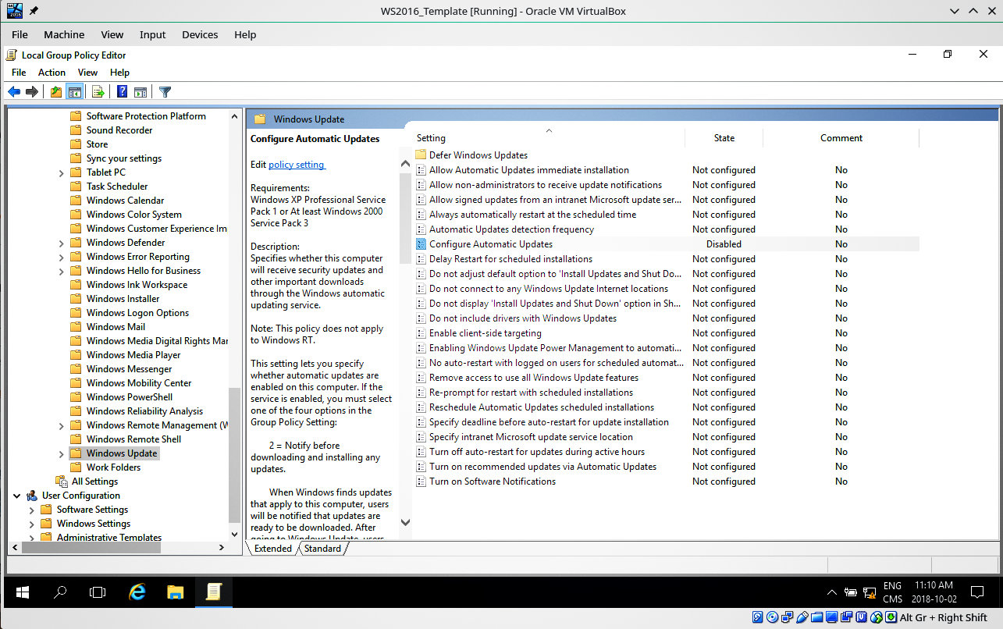Click the Forward arrow in the toolbar
1003x629 pixels.
coord(32,92)
